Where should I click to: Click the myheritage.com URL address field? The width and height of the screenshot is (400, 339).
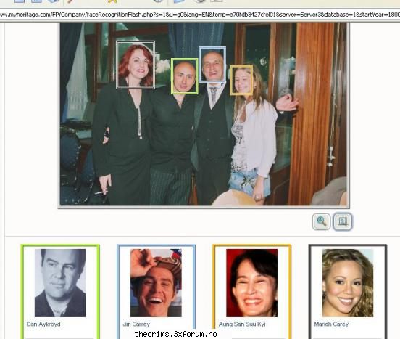pyautogui.click(x=200, y=15)
